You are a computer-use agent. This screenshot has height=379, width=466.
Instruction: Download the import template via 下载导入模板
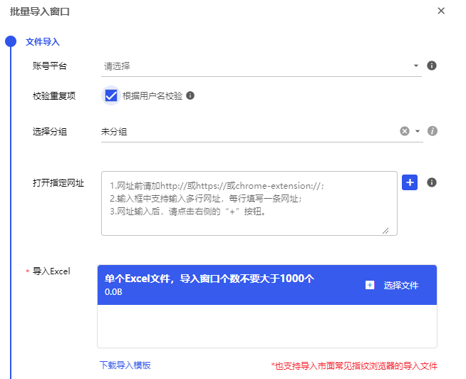point(125,365)
